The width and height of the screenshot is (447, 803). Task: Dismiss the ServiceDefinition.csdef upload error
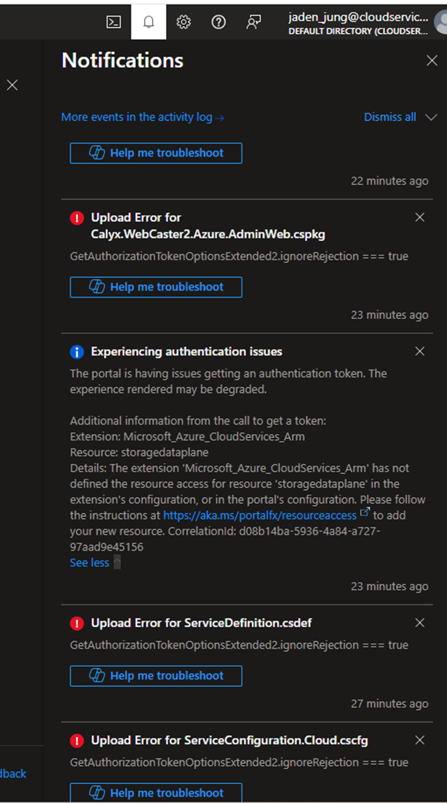(420, 623)
